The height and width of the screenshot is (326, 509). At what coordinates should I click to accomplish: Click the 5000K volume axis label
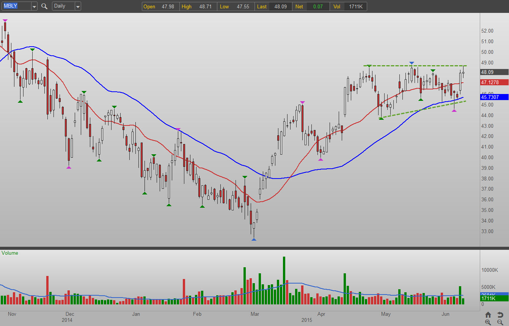(489, 287)
